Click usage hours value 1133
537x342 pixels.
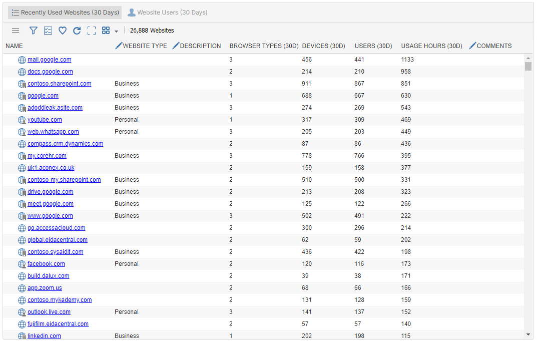coord(407,60)
